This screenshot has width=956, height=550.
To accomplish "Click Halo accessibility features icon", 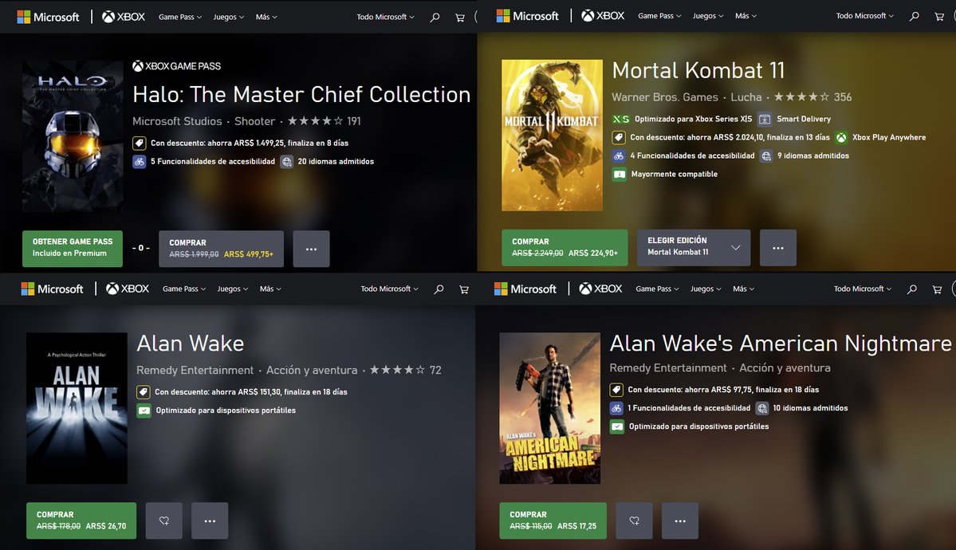I will click(x=139, y=162).
